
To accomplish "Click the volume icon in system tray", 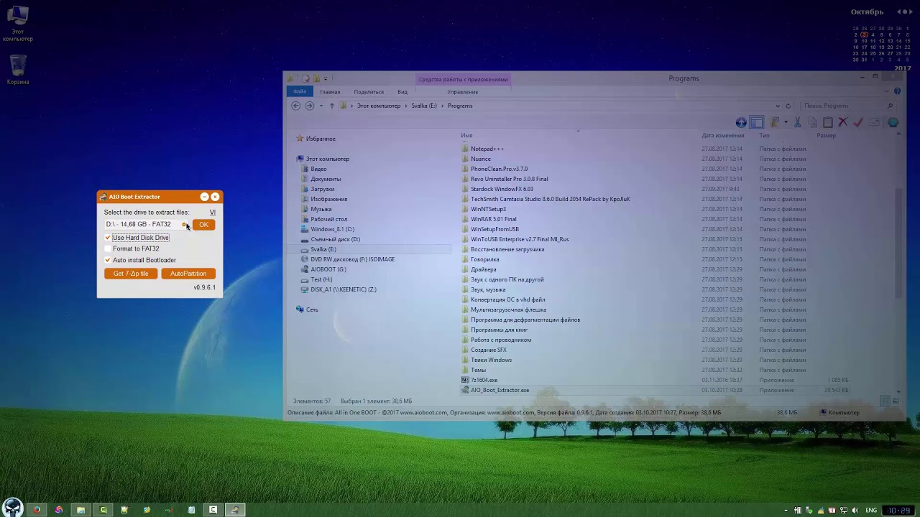I will coord(855,511).
